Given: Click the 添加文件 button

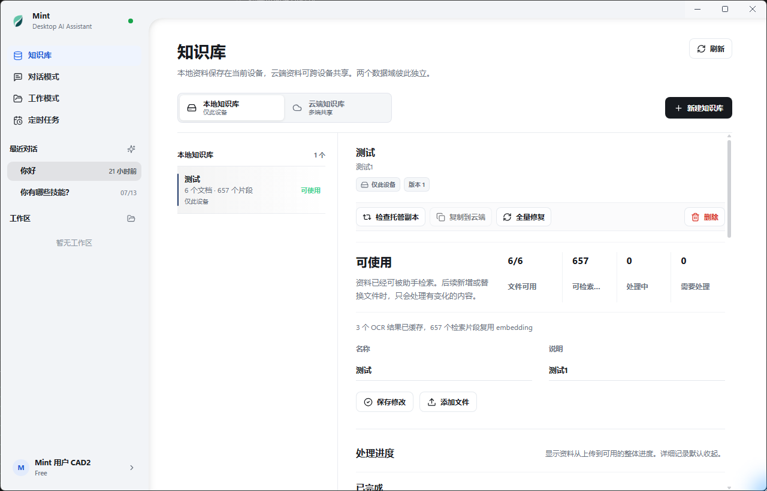Looking at the screenshot, I should [x=448, y=402].
